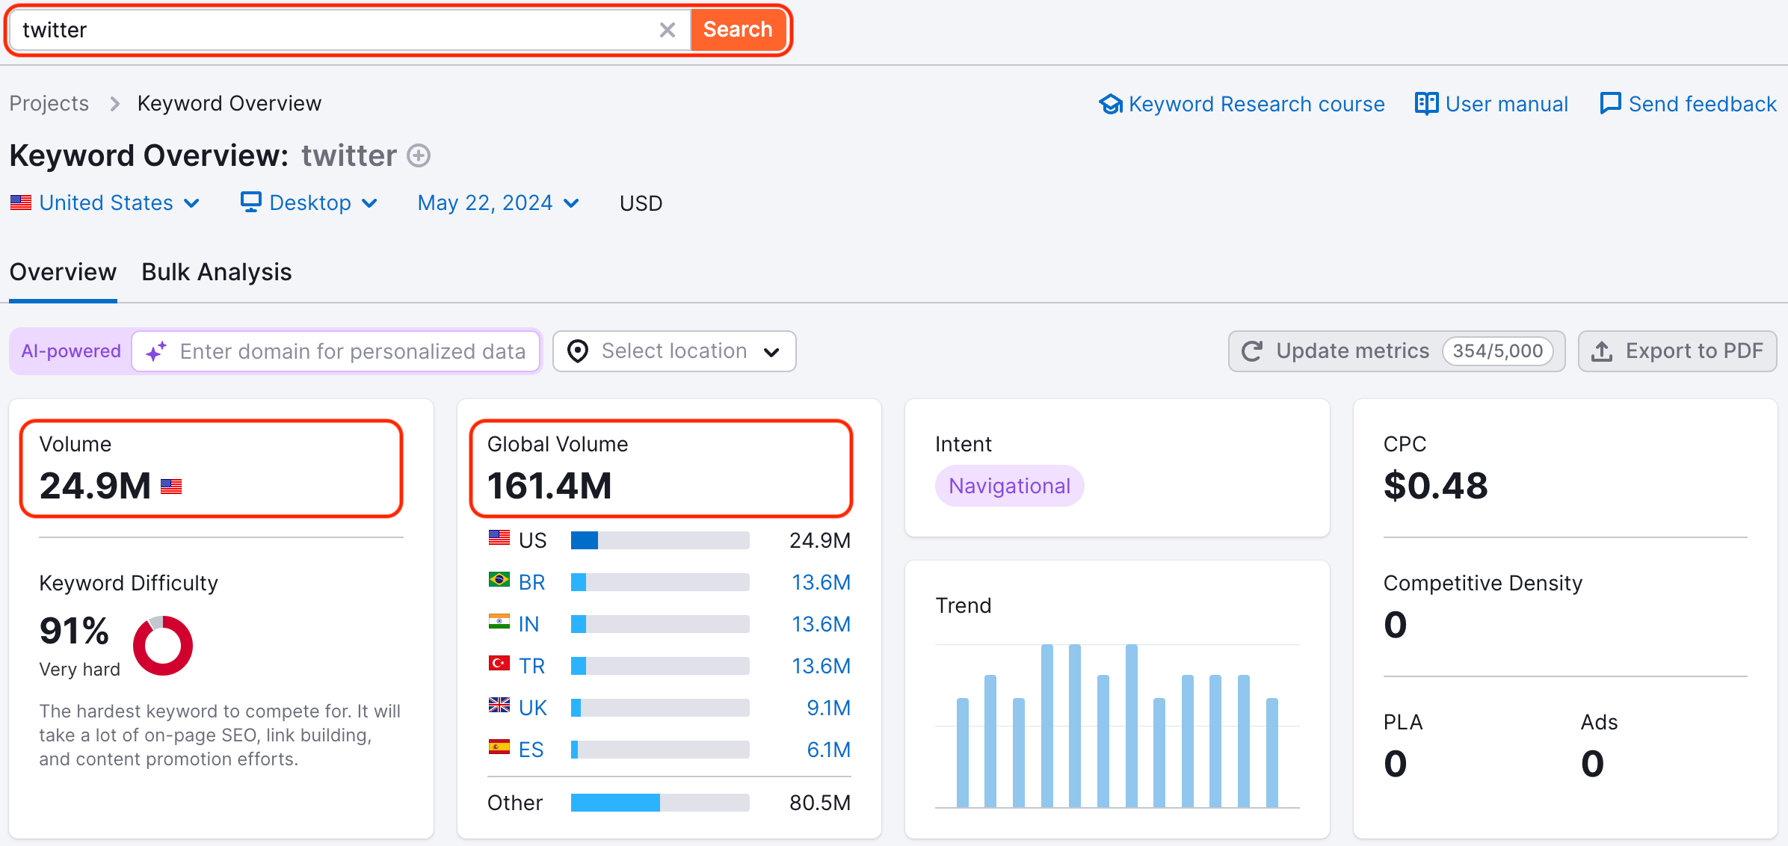This screenshot has height=846, width=1788.
Task: Click the Keyword Difficulty donut chart
Action: [163, 645]
